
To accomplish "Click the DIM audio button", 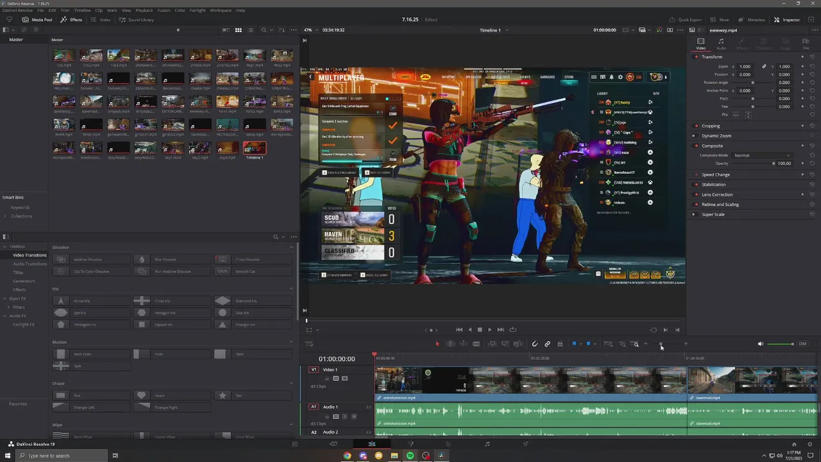I will click(x=802, y=344).
